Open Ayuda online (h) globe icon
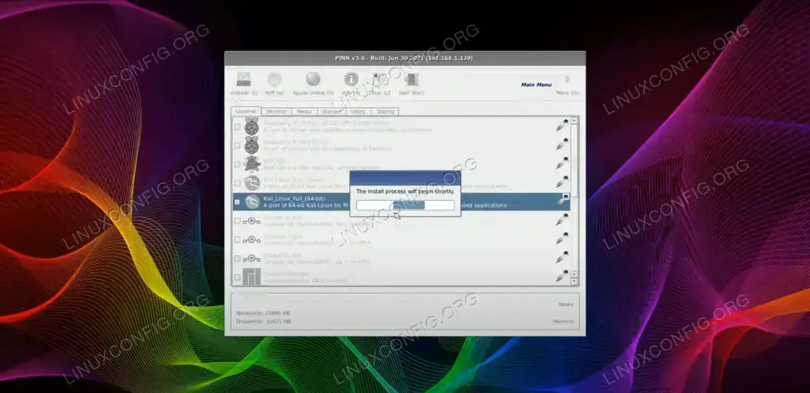Screen dimensions: 810x393 (x=313, y=80)
